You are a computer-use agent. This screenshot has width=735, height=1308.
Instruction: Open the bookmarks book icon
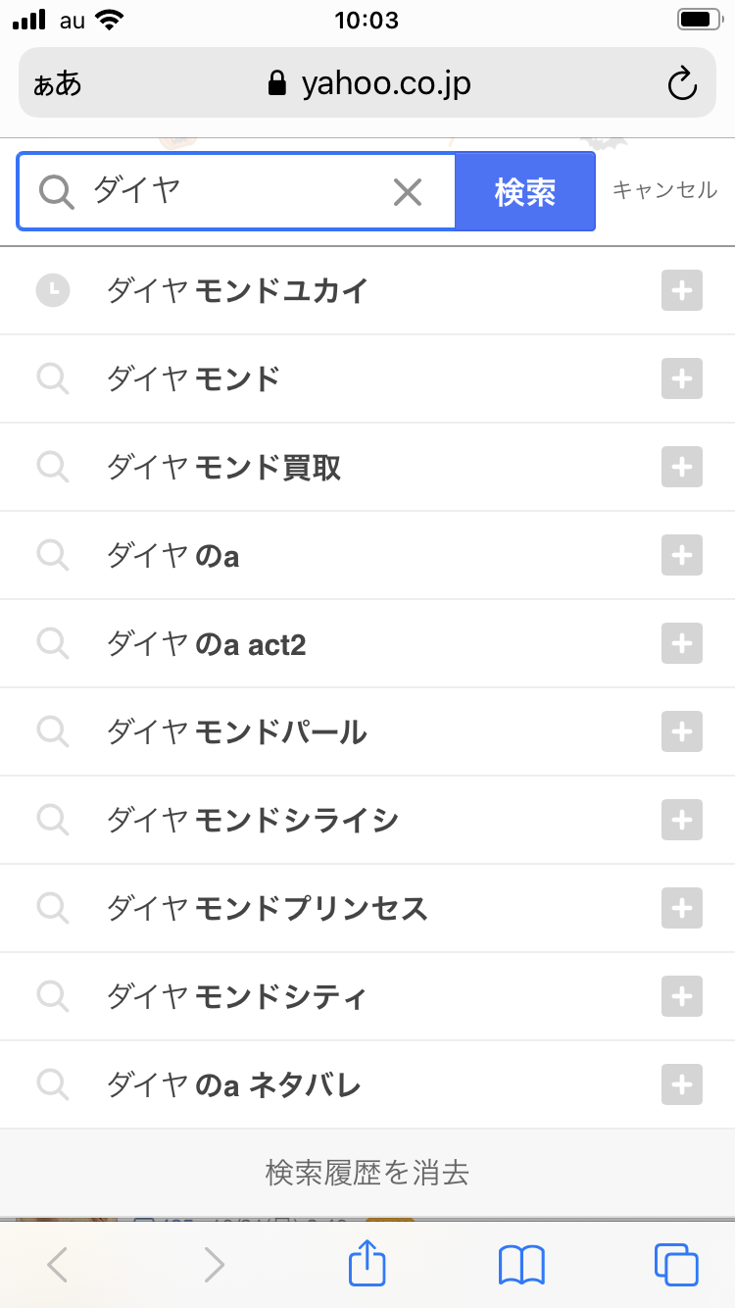coord(521,1265)
